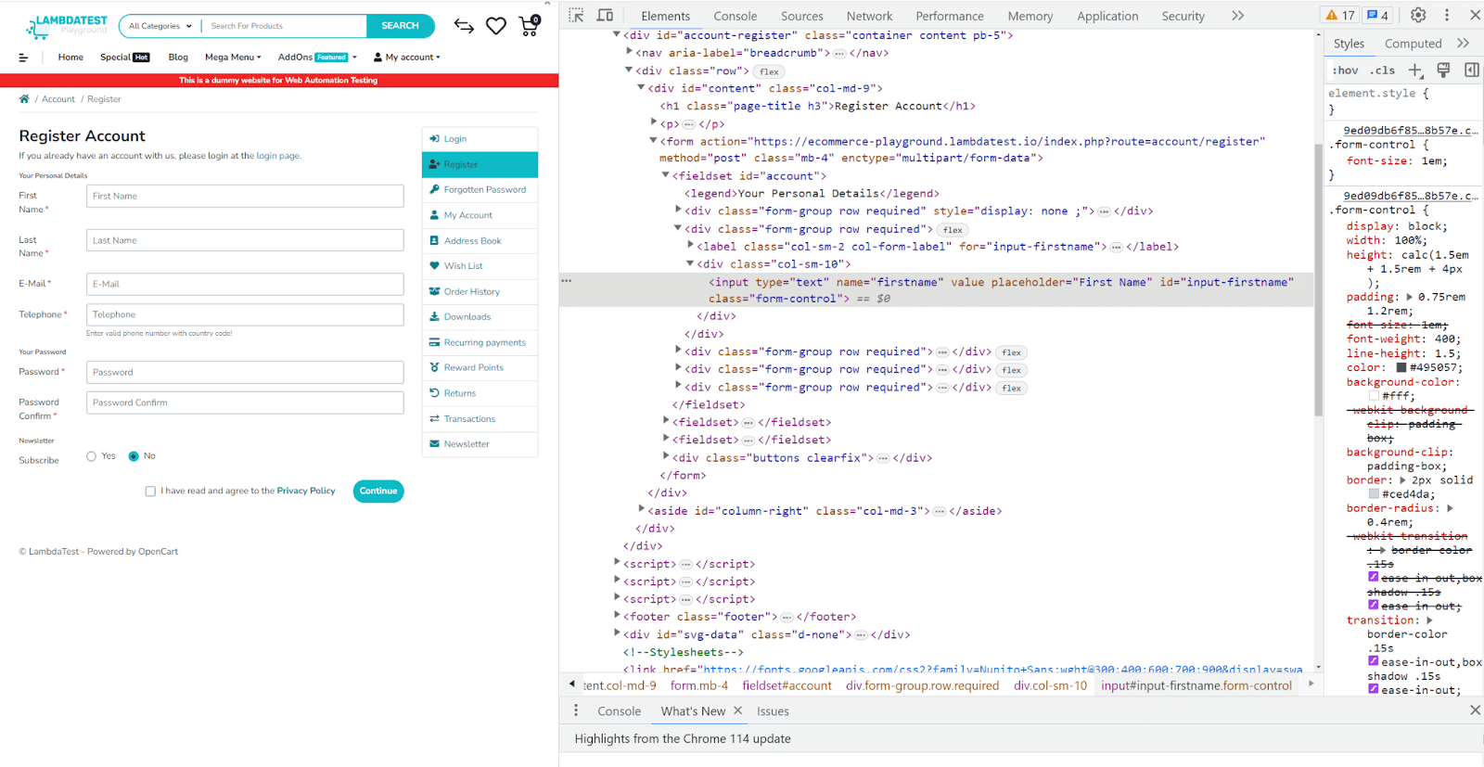Check the Privacy Policy agreement checkbox
This screenshot has width=1484, height=767.
coord(150,492)
